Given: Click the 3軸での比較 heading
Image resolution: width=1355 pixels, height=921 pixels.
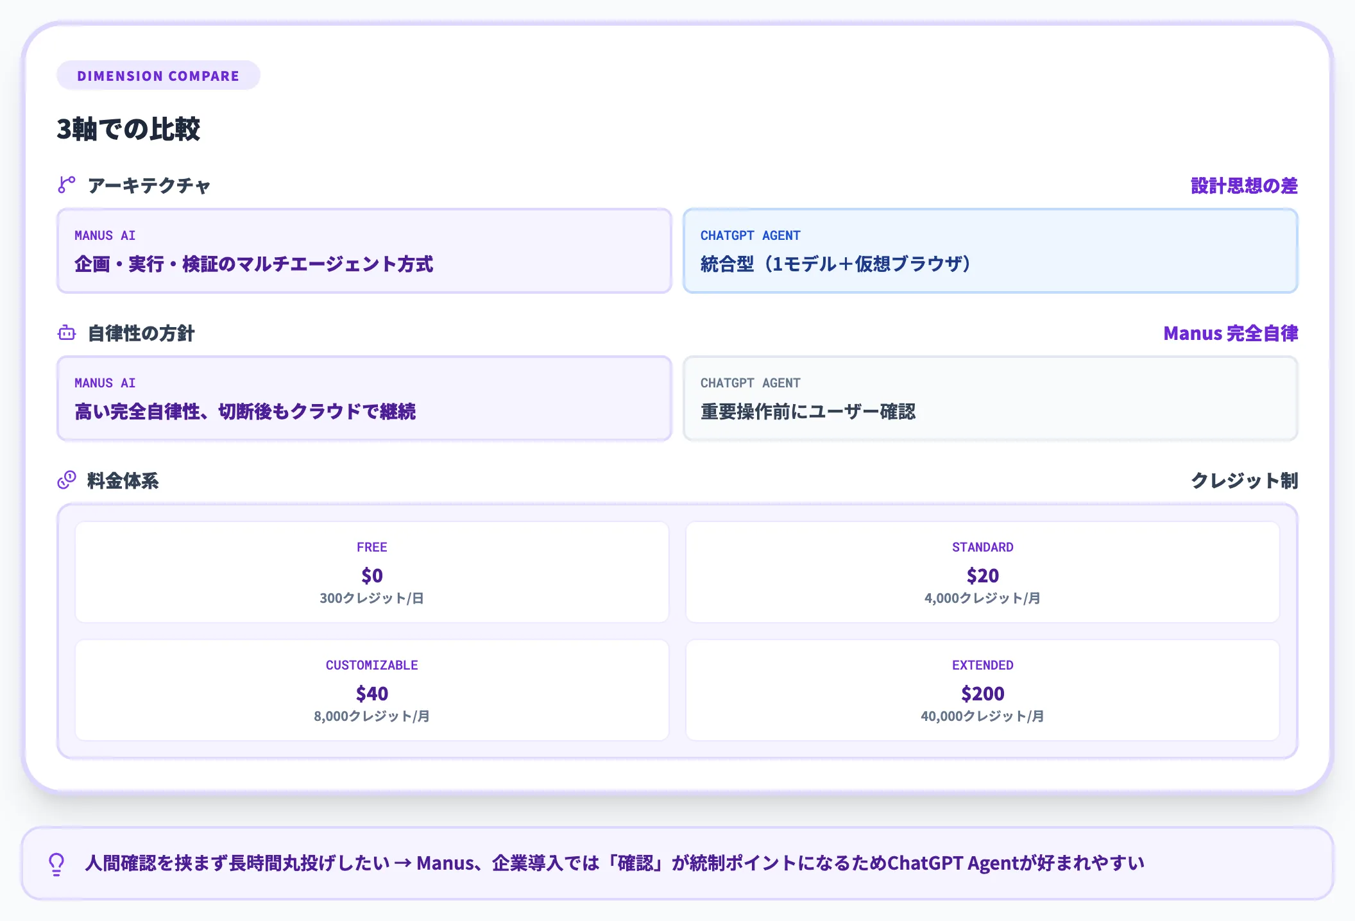Looking at the screenshot, I should pyautogui.click(x=128, y=129).
